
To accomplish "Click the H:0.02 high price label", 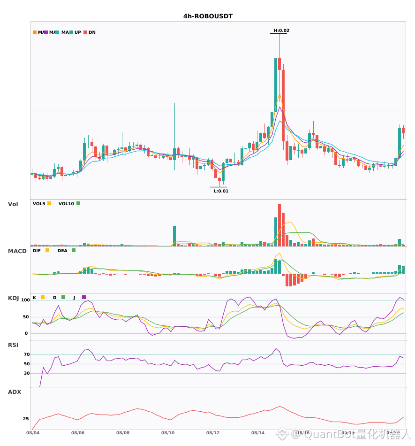I will click(x=281, y=31).
